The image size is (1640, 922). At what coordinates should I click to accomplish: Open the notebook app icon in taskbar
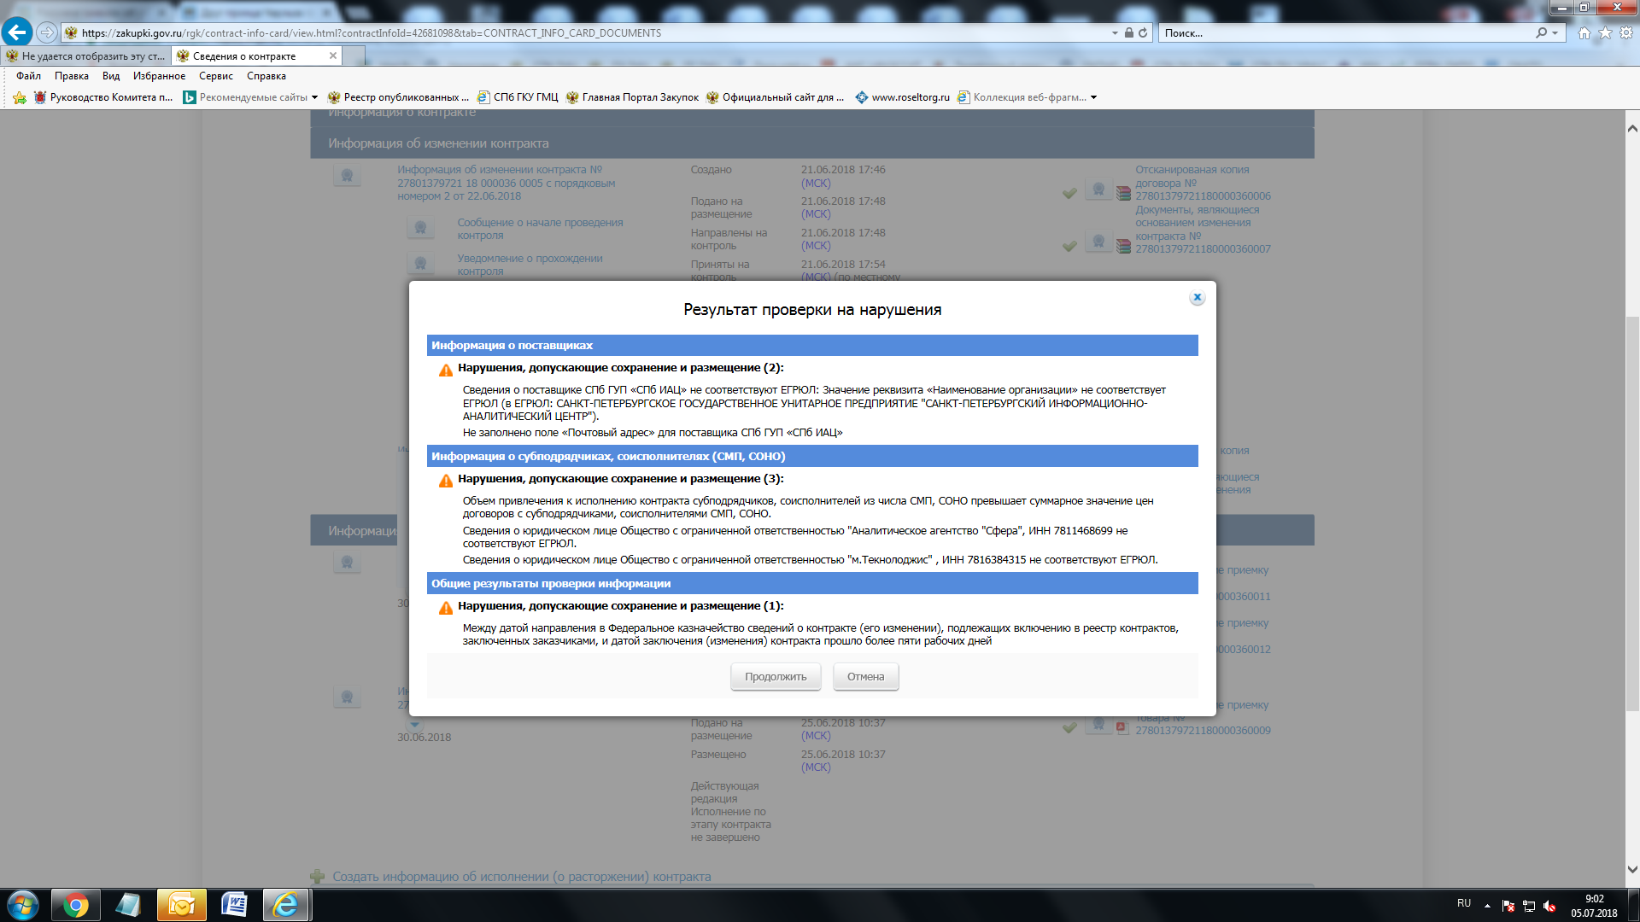tap(128, 905)
